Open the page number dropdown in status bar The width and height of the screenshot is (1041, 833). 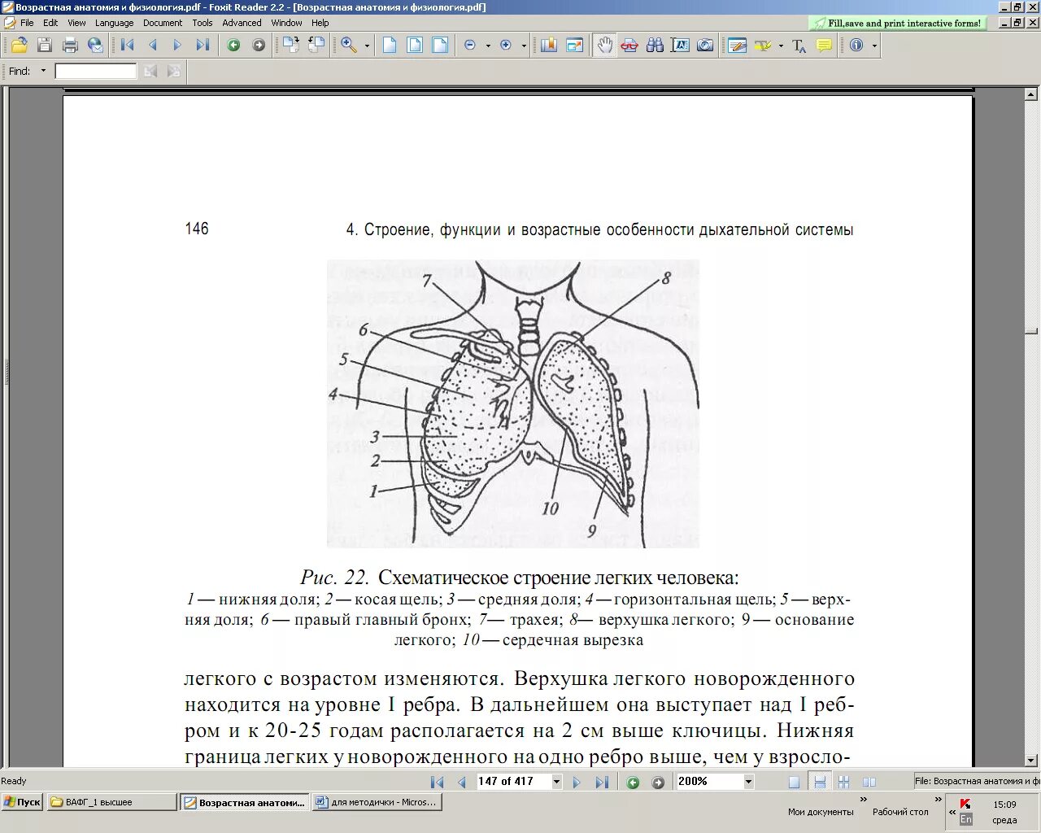pyautogui.click(x=556, y=782)
